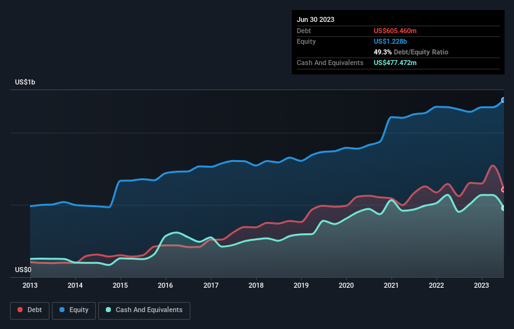Select the 2016 x-axis label
Viewport: 514px width, 329px height.
click(x=165, y=285)
